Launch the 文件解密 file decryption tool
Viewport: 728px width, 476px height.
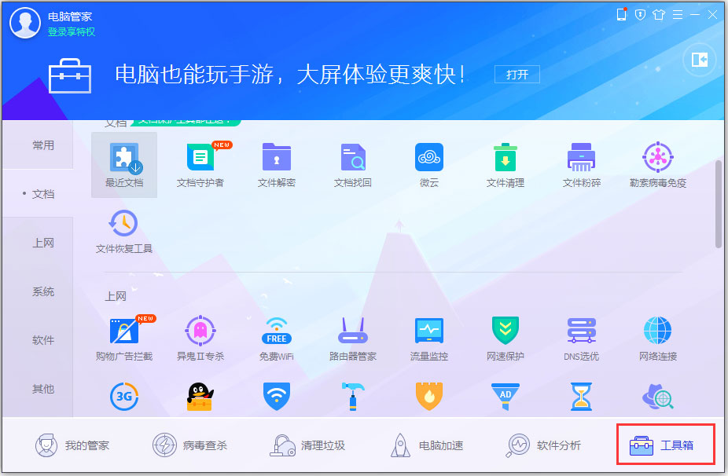[276, 163]
